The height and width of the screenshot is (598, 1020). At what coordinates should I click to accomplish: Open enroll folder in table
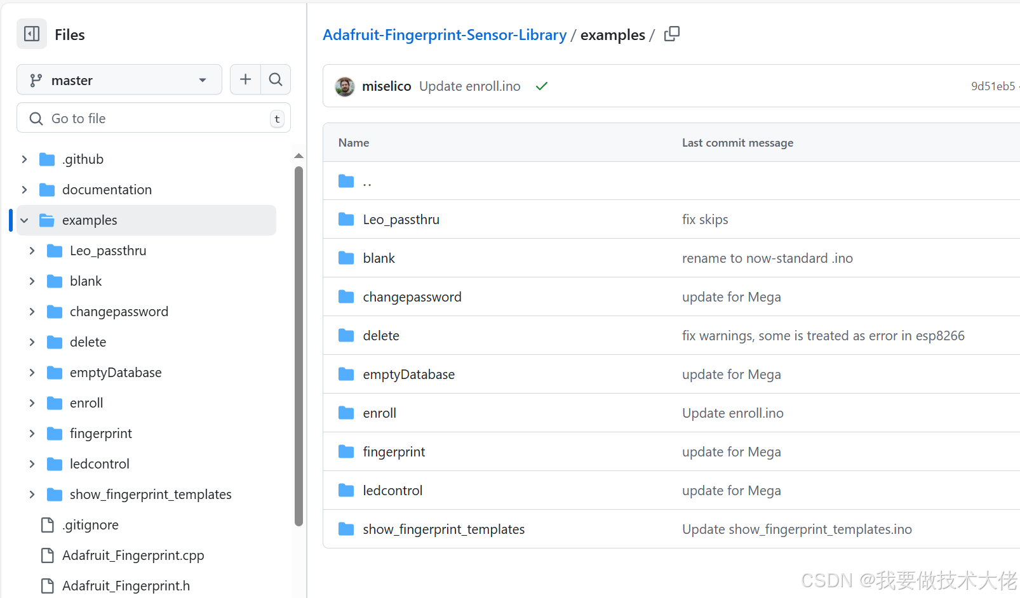tap(380, 413)
